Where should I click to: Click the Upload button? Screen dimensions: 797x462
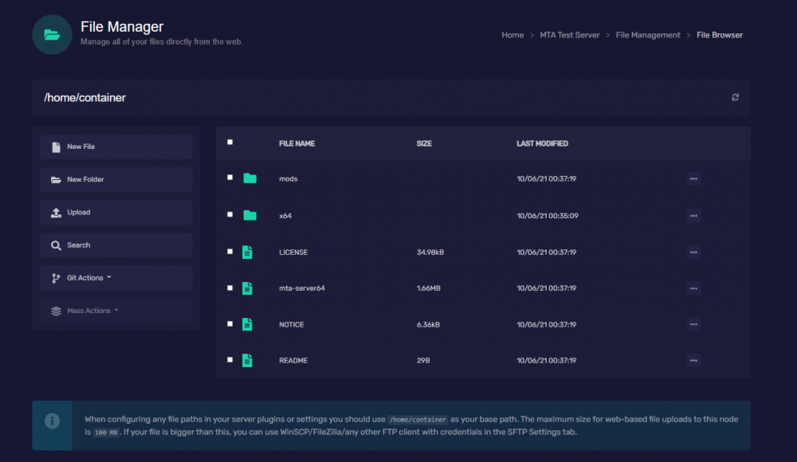click(x=116, y=213)
